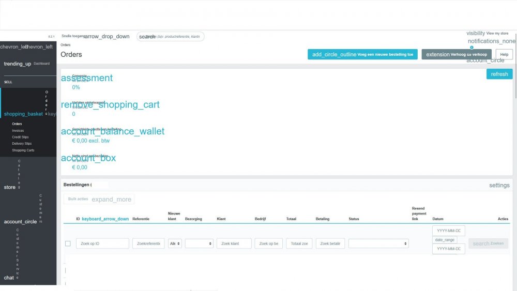Viewport: 517px width, 291px height.
Task: Click the Verhoog de verkoop button
Action: click(x=457, y=54)
